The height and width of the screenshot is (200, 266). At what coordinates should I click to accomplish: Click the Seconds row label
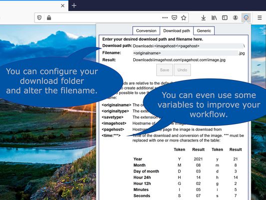click(x=142, y=196)
